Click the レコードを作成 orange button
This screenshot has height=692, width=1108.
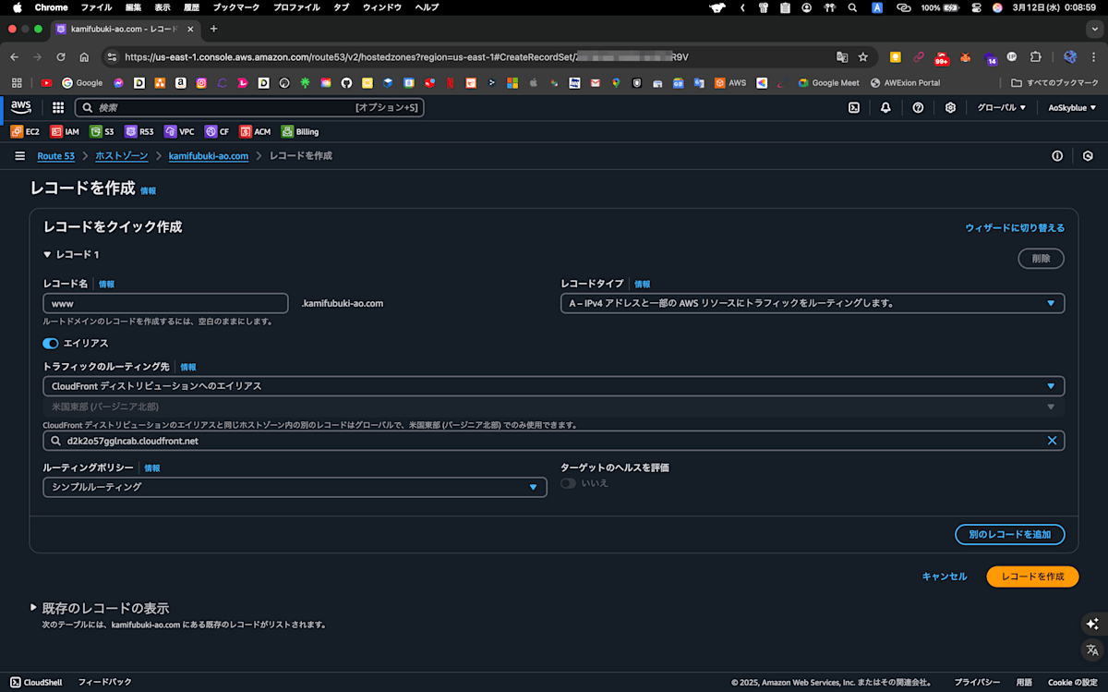(1032, 577)
